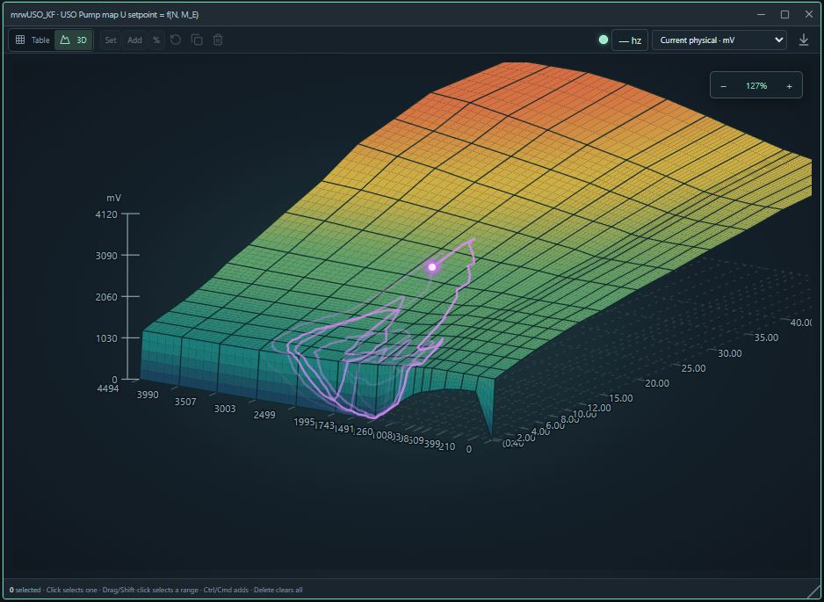Click the 25.00 quantity axis label

[x=693, y=368]
